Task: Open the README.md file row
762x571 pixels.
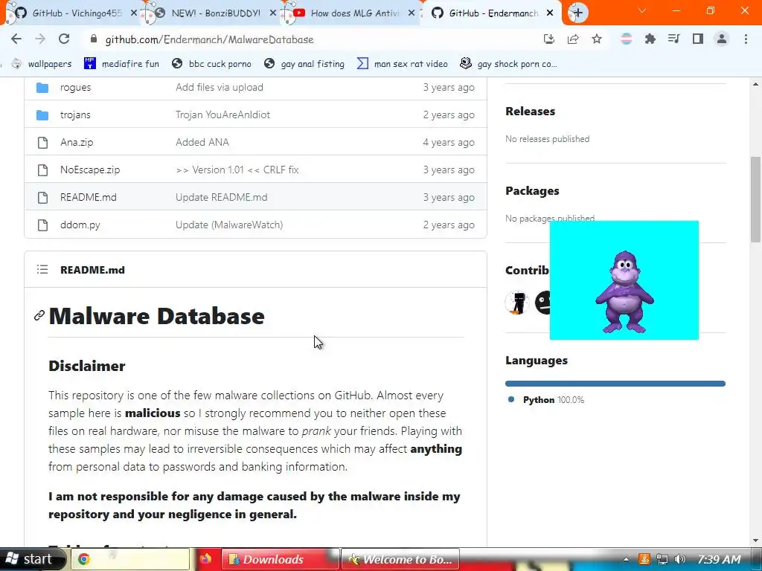Action: click(x=256, y=197)
